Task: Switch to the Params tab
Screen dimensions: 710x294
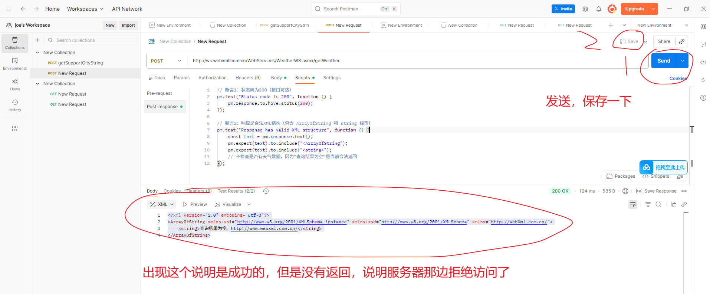Action: (182, 78)
